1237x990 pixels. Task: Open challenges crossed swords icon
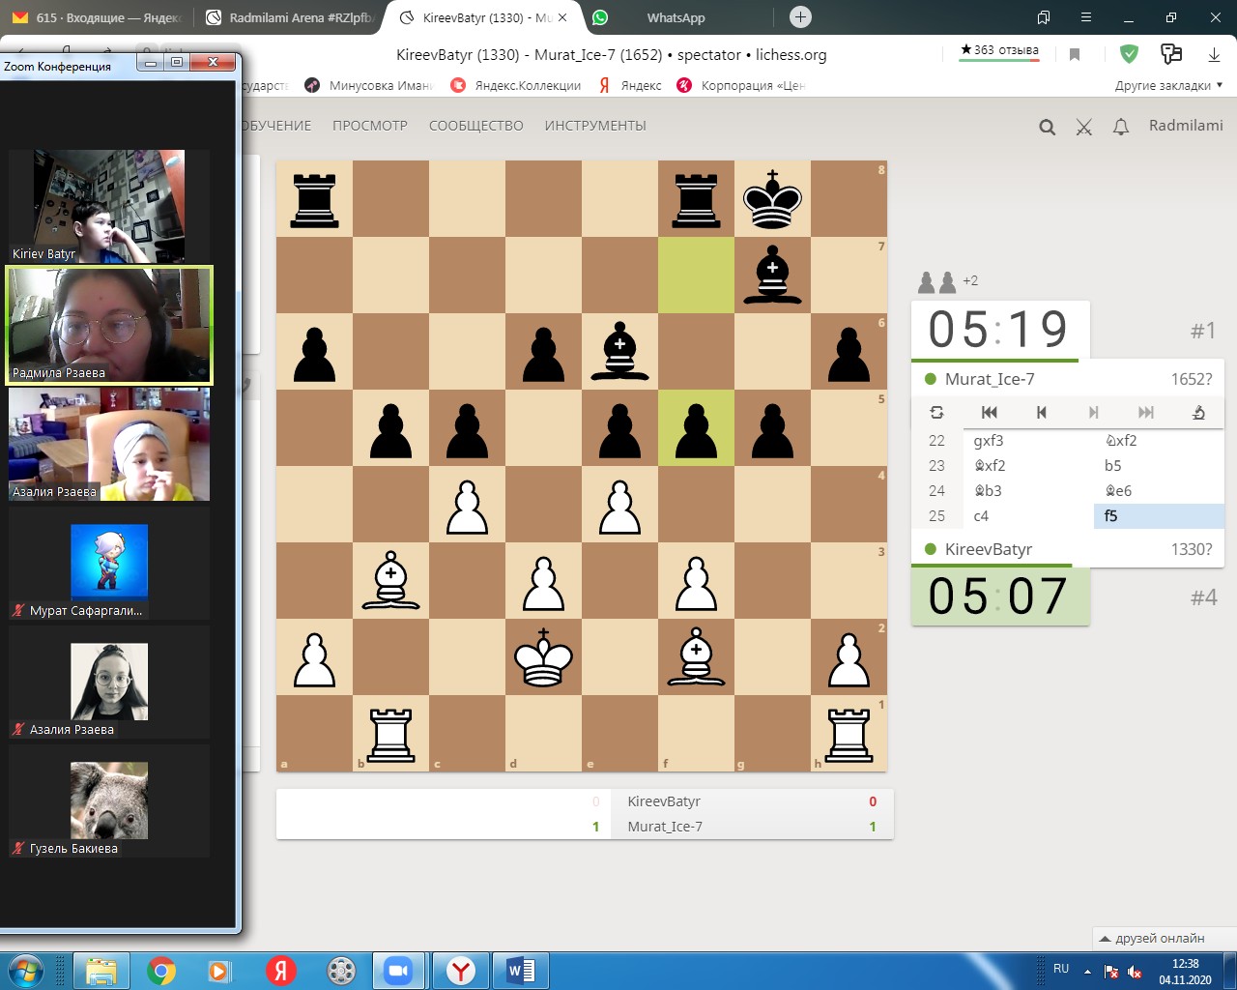[1083, 127]
